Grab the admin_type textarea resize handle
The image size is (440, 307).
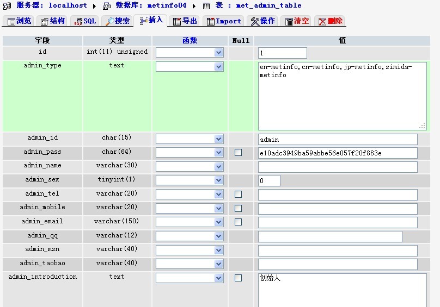423,126
